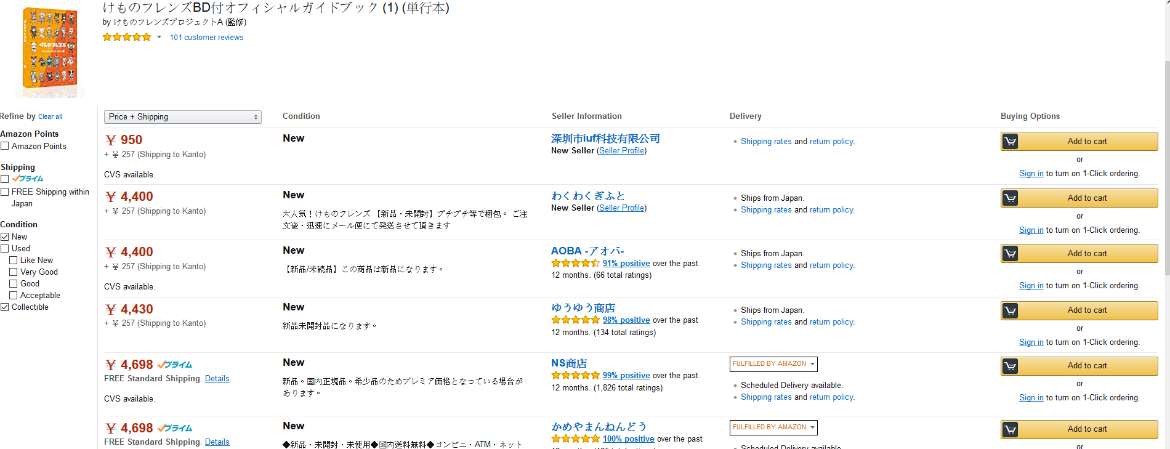This screenshot has width=1170, height=449.
Task: Click the 99% positive feedback link
Action: coord(626,376)
